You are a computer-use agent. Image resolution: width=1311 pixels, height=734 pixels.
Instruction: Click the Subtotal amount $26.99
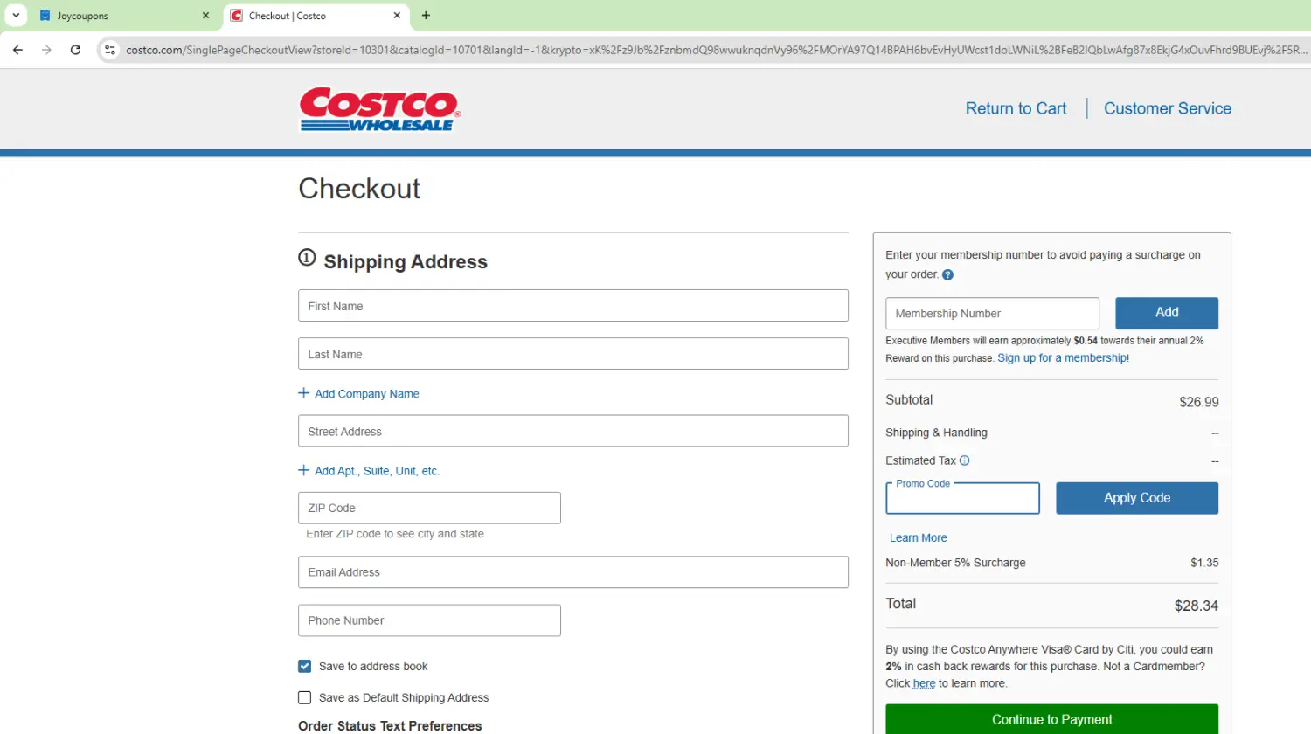coord(1198,402)
